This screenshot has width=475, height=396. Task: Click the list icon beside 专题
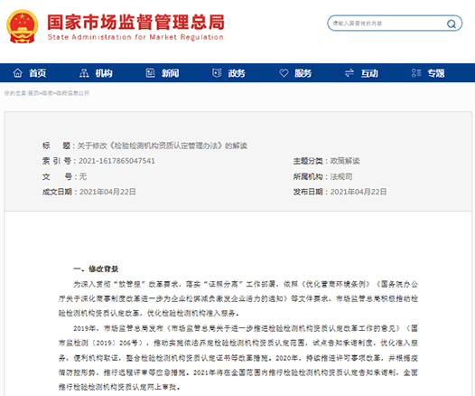click(x=416, y=72)
